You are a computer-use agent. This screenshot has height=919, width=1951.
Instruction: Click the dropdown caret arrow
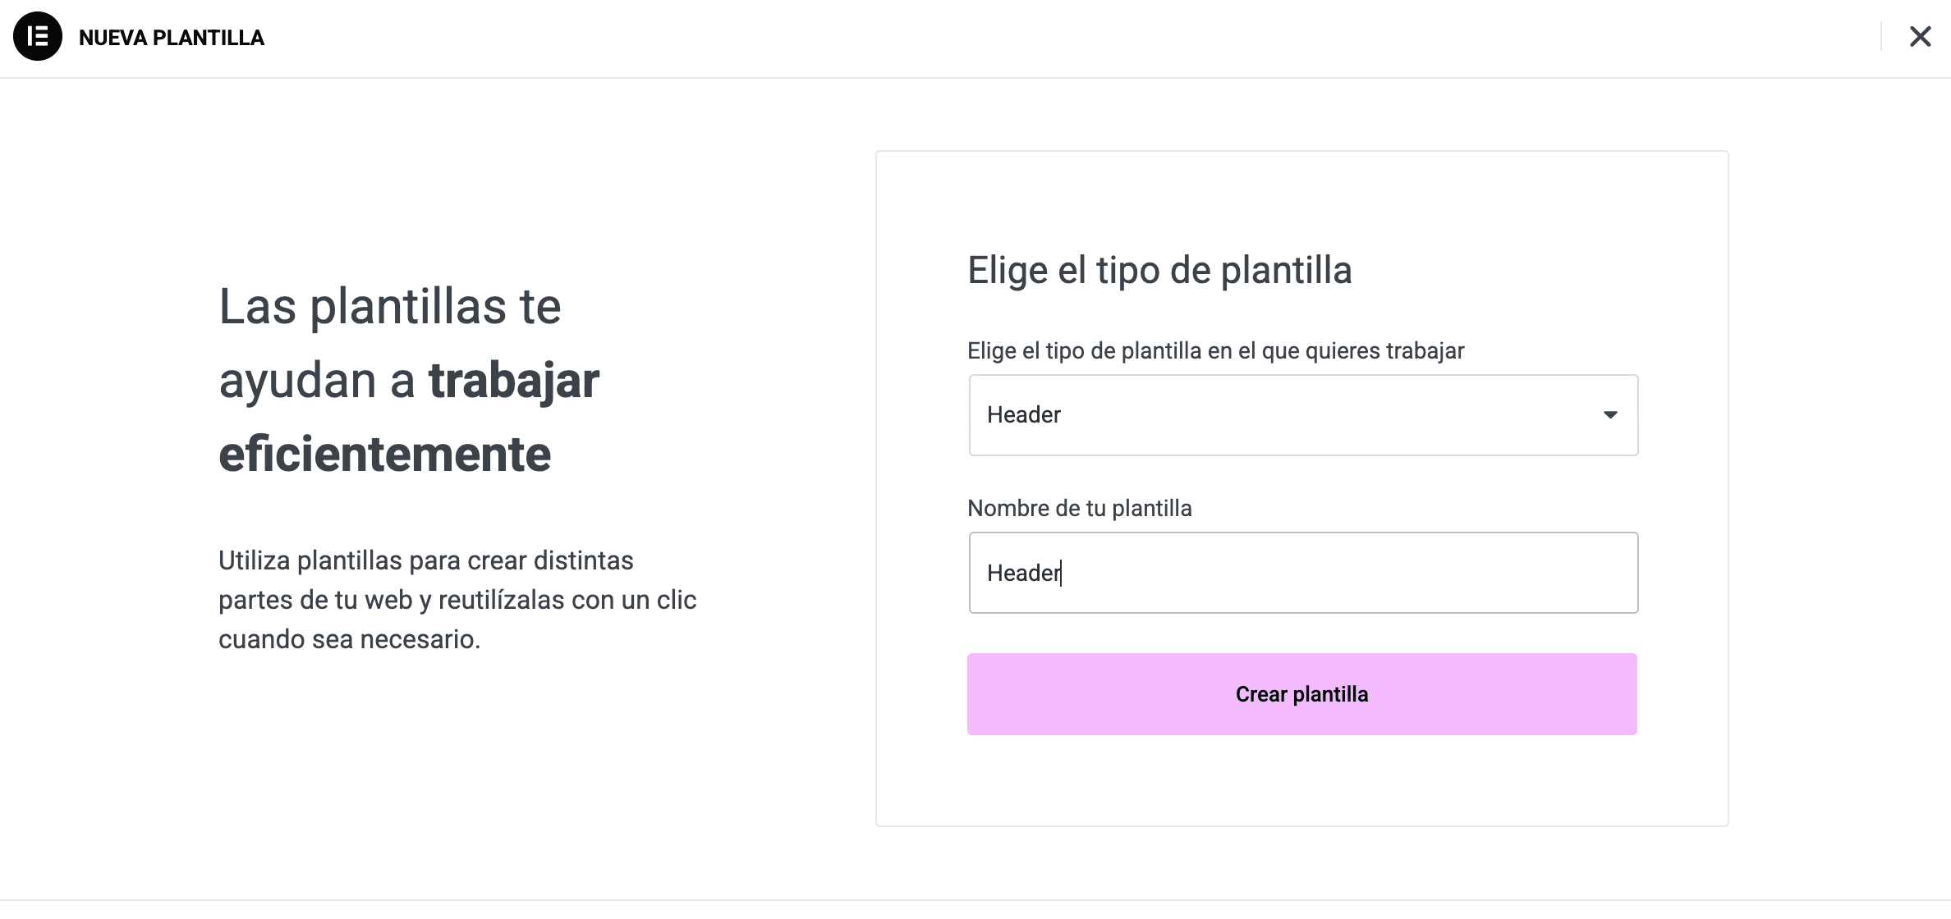[x=1610, y=415]
